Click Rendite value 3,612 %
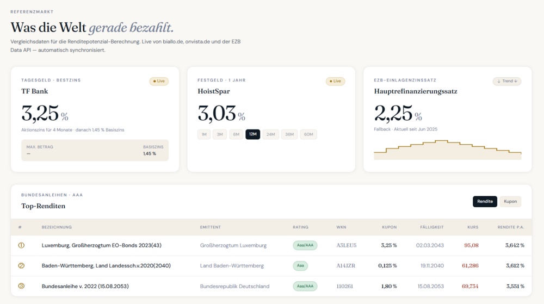The height and width of the screenshot is (304, 544). [x=515, y=266]
